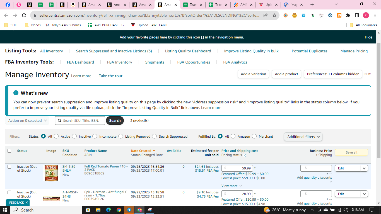
Task: Go back to the previous page
Action: click(6, 15)
